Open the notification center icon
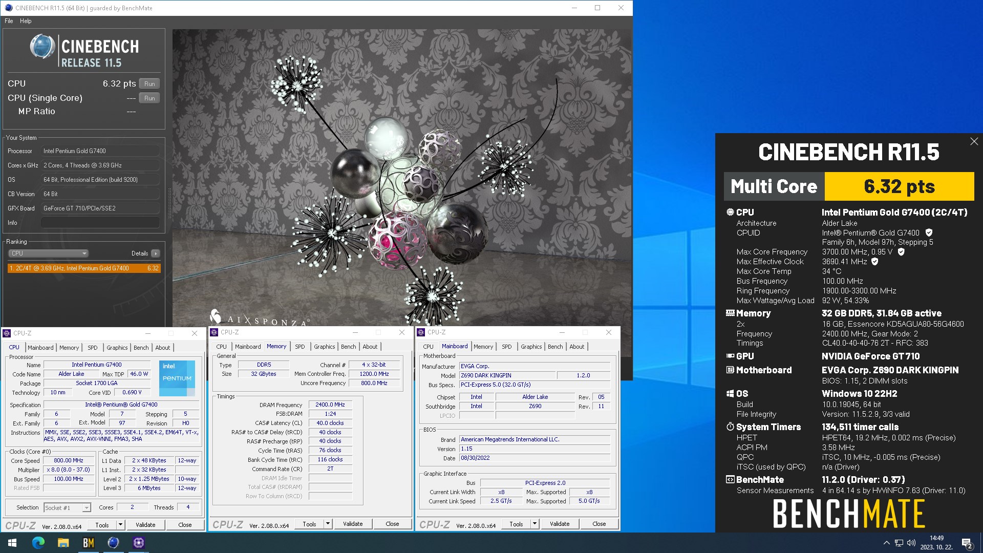Screen dimensions: 983x553 tap(967, 543)
